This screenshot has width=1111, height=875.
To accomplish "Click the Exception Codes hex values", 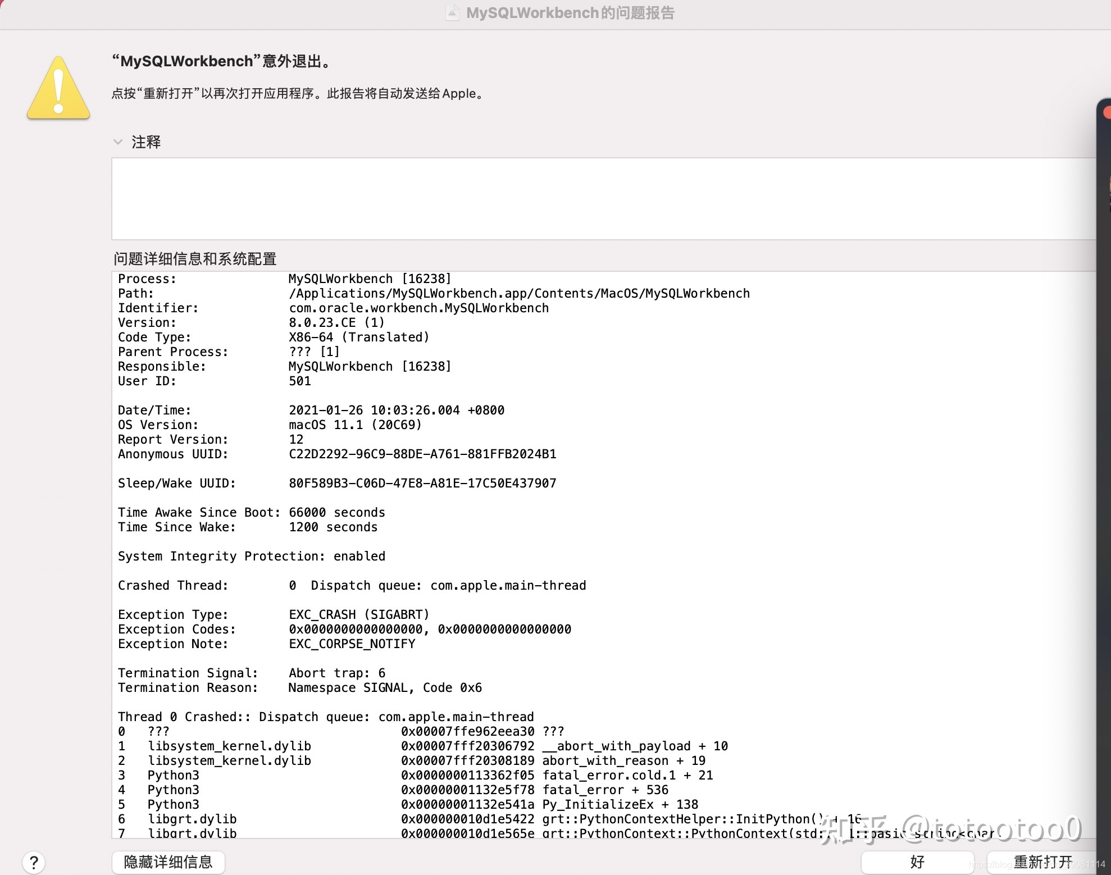I will coord(430,630).
